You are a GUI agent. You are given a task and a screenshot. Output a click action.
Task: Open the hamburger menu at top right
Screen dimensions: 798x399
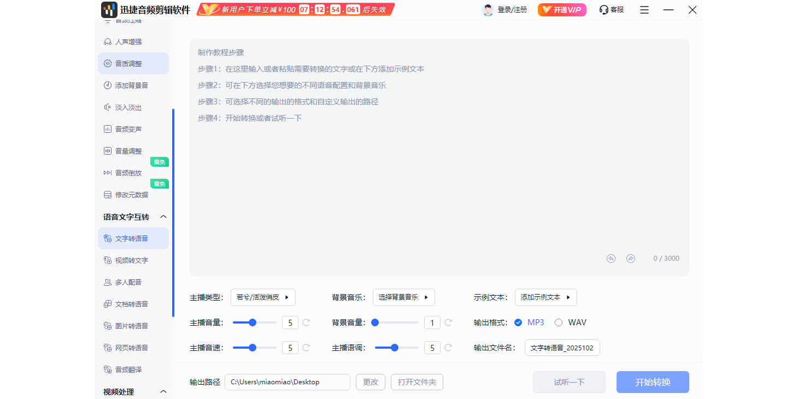(644, 10)
